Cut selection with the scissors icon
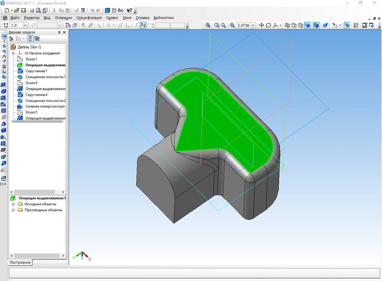382x281 pixels. [x=54, y=10]
